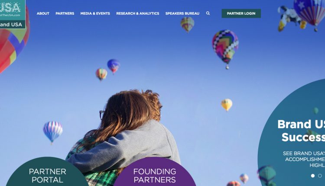Click the blue and white striped balloon
The height and width of the screenshot is (186, 325).
pyautogui.click(x=52, y=132)
